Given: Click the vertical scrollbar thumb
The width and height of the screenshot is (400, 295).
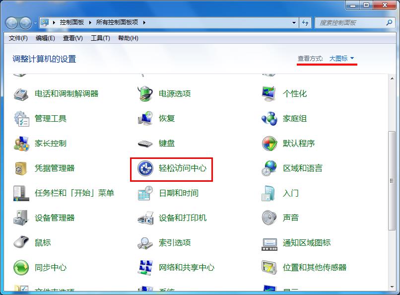Looking at the screenshot, I should click(392, 181).
